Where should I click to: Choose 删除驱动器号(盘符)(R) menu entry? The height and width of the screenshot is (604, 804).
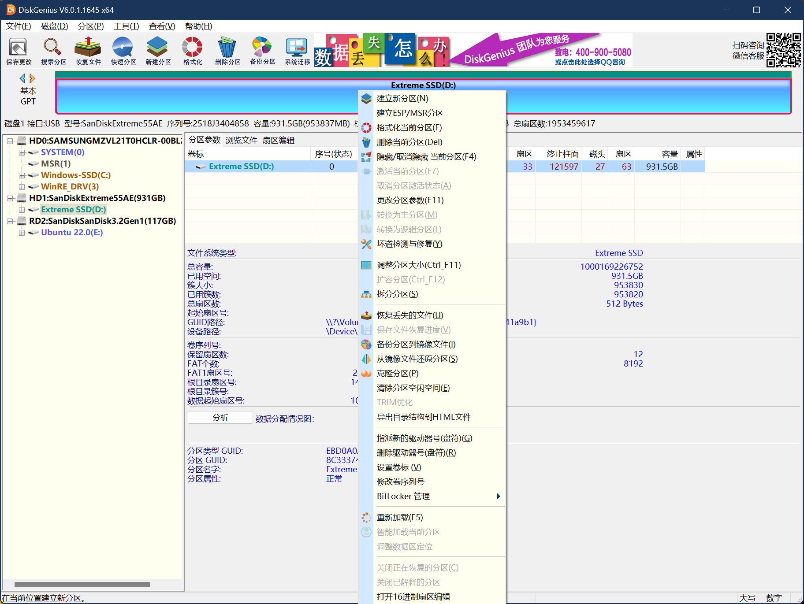point(432,452)
